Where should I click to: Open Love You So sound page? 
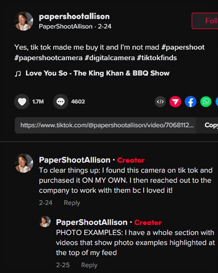tap(97, 73)
